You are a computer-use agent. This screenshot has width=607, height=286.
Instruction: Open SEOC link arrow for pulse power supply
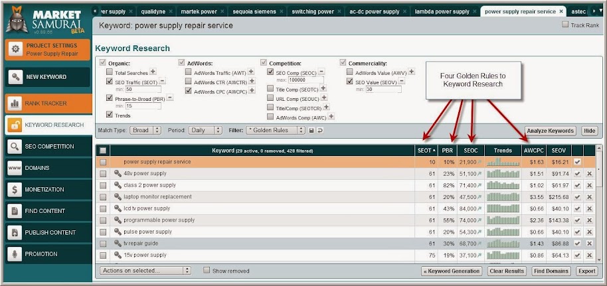(x=480, y=232)
